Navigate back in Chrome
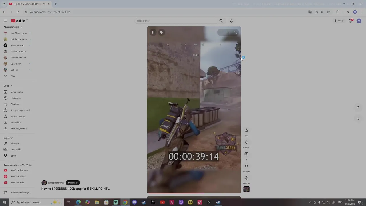Image resolution: width=366 pixels, height=206 pixels. point(4,12)
